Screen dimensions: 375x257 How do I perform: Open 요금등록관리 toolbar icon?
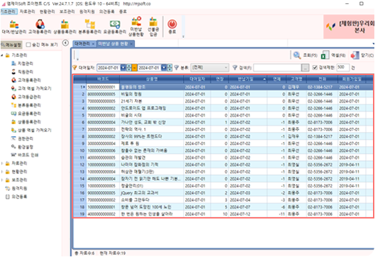pyautogui.click(x=115, y=27)
